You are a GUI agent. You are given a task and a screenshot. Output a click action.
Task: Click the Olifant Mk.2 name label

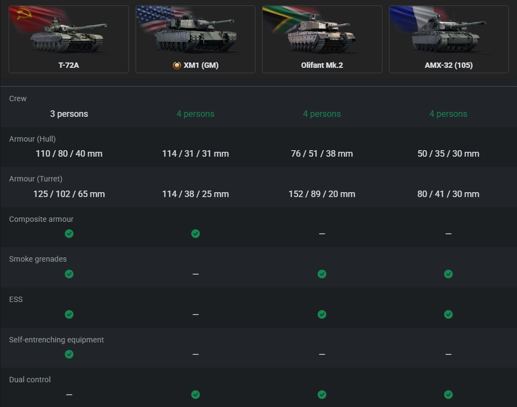click(322, 66)
